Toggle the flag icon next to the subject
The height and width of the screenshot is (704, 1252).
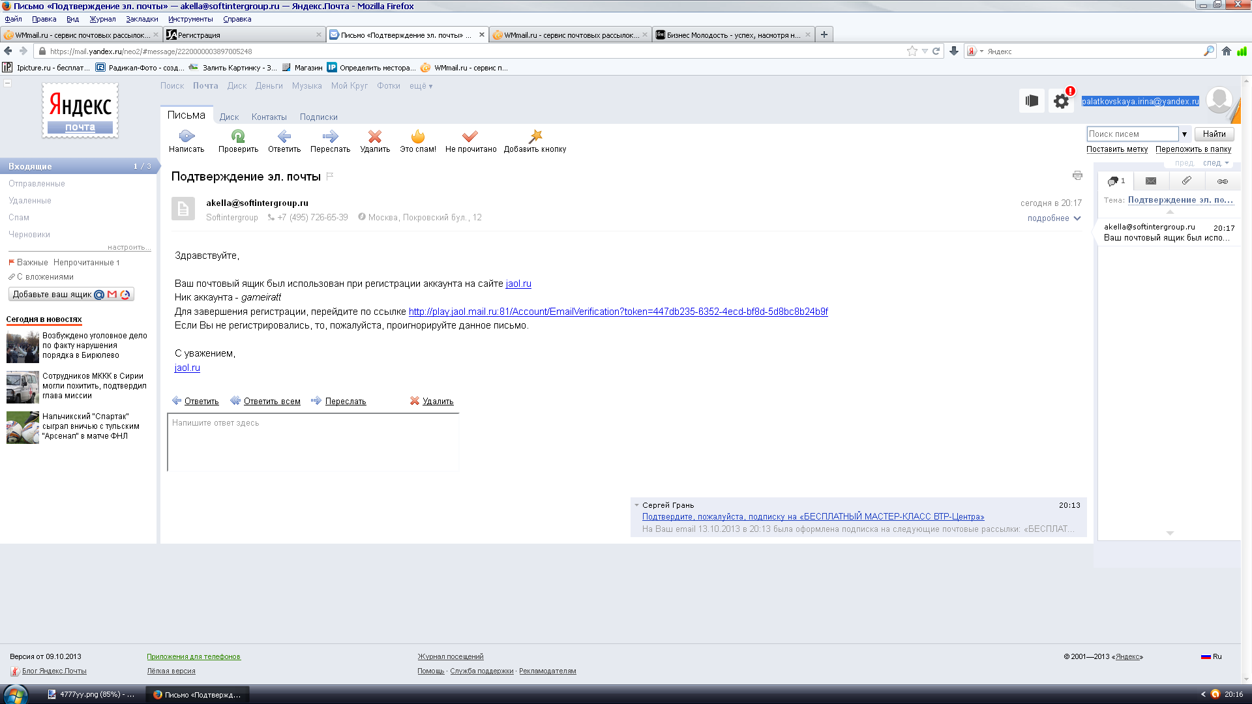click(x=330, y=176)
